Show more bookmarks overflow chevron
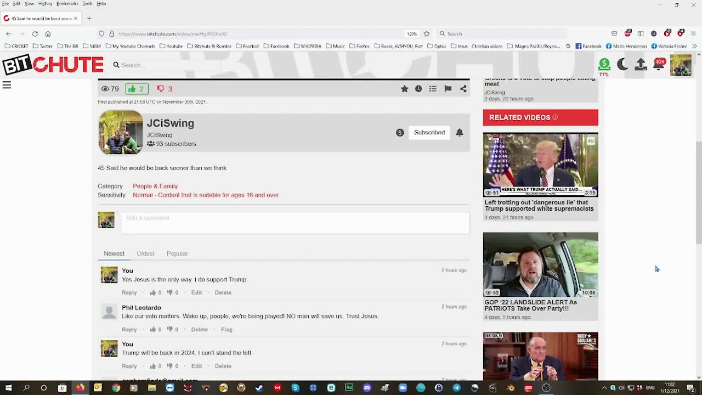The width and height of the screenshot is (702, 395). 695,46
